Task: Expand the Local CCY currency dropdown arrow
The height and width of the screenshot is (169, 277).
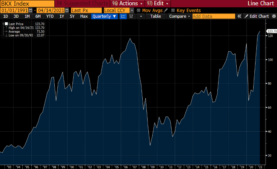Action: click(132, 11)
